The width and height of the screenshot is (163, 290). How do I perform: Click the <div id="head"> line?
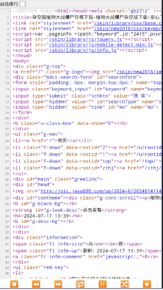tap(33, 184)
